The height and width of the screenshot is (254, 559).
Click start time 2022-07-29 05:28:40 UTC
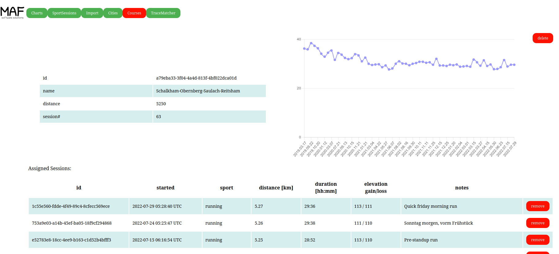click(x=157, y=206)
